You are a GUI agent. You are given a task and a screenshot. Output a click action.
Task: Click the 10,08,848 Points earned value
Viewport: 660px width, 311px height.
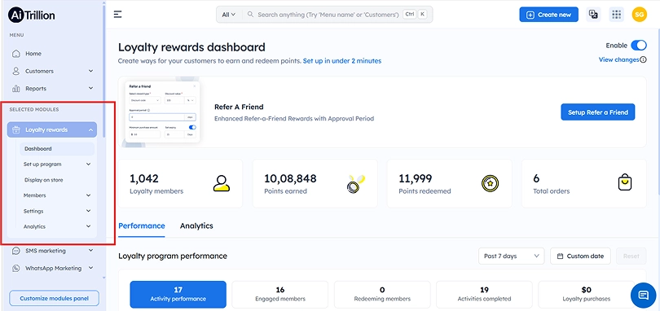click(290, 178)
